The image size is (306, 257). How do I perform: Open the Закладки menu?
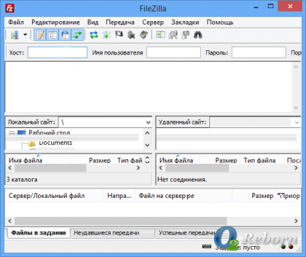click(185, 22)
